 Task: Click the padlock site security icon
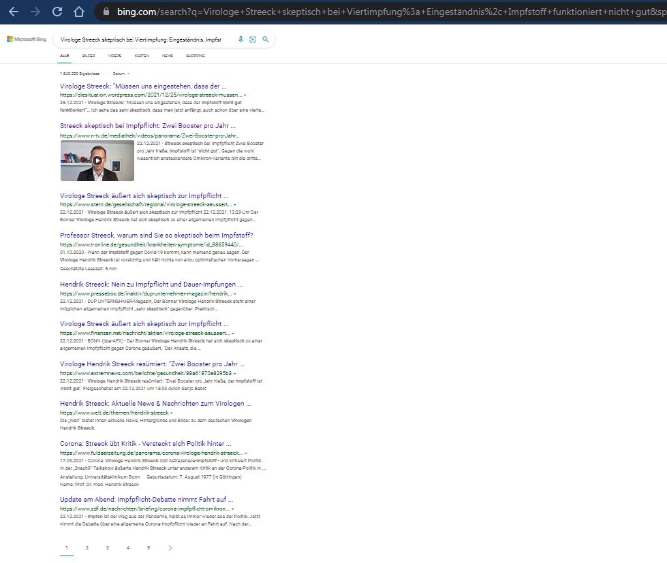coord(104,12)
